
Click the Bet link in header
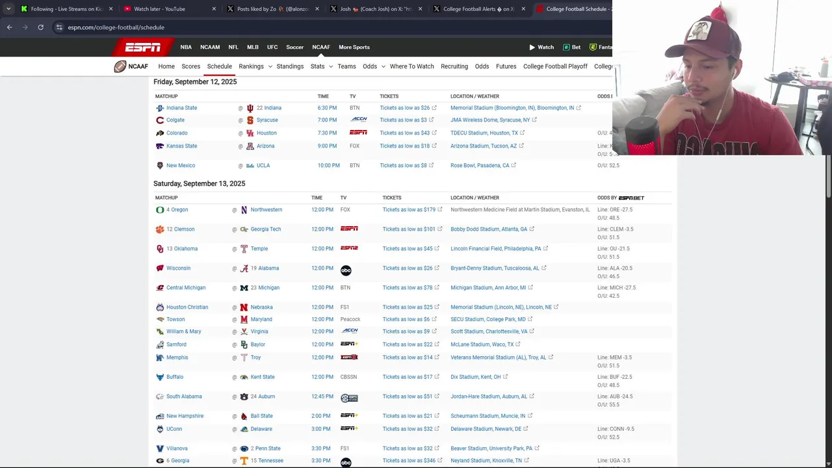coord(571,47)
